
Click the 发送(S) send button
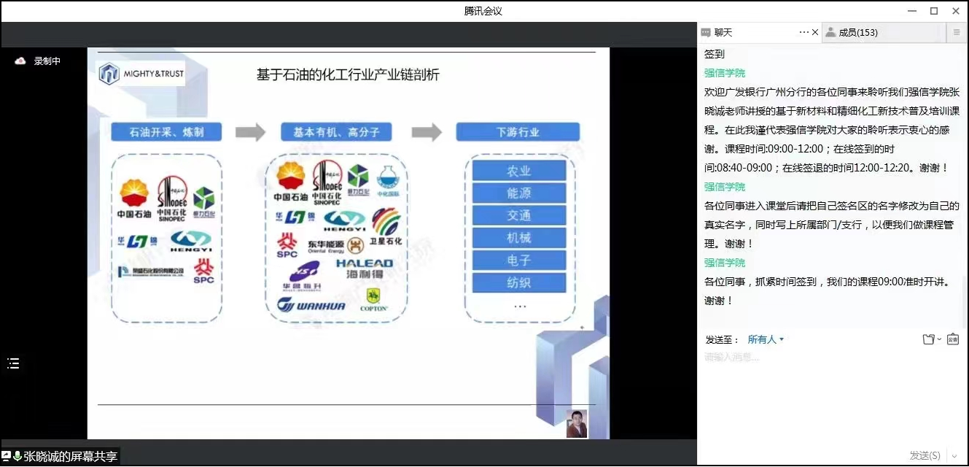pyautogui.click(x=925, y=455)
